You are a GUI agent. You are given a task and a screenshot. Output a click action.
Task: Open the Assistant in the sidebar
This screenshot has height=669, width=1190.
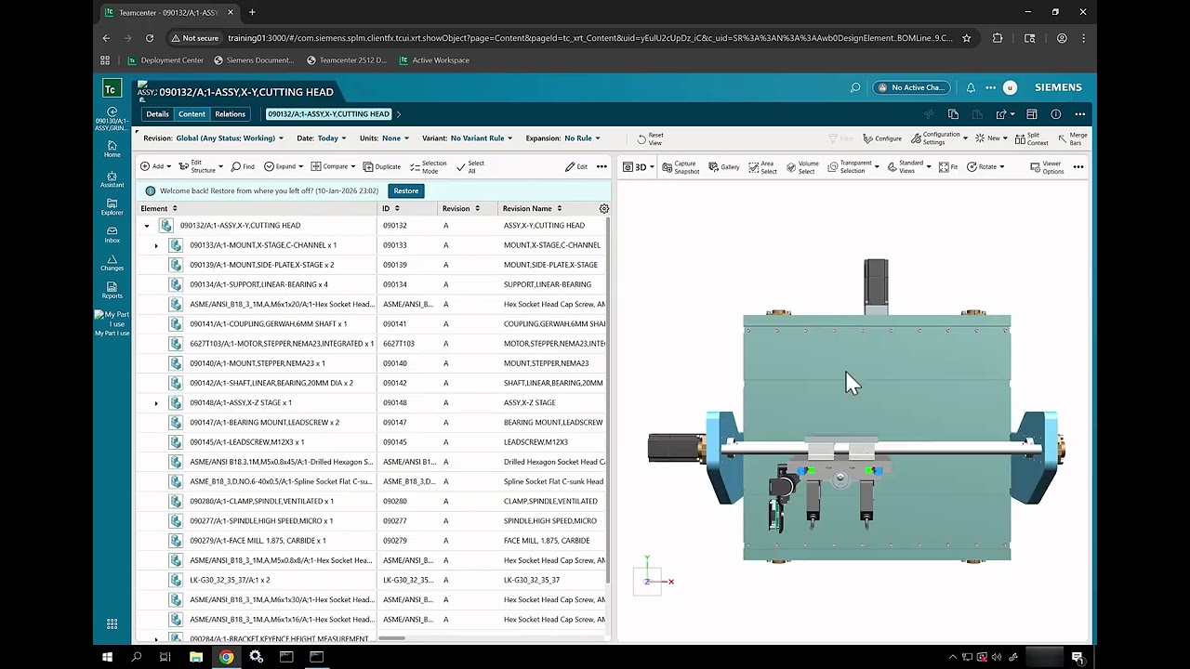112,178
